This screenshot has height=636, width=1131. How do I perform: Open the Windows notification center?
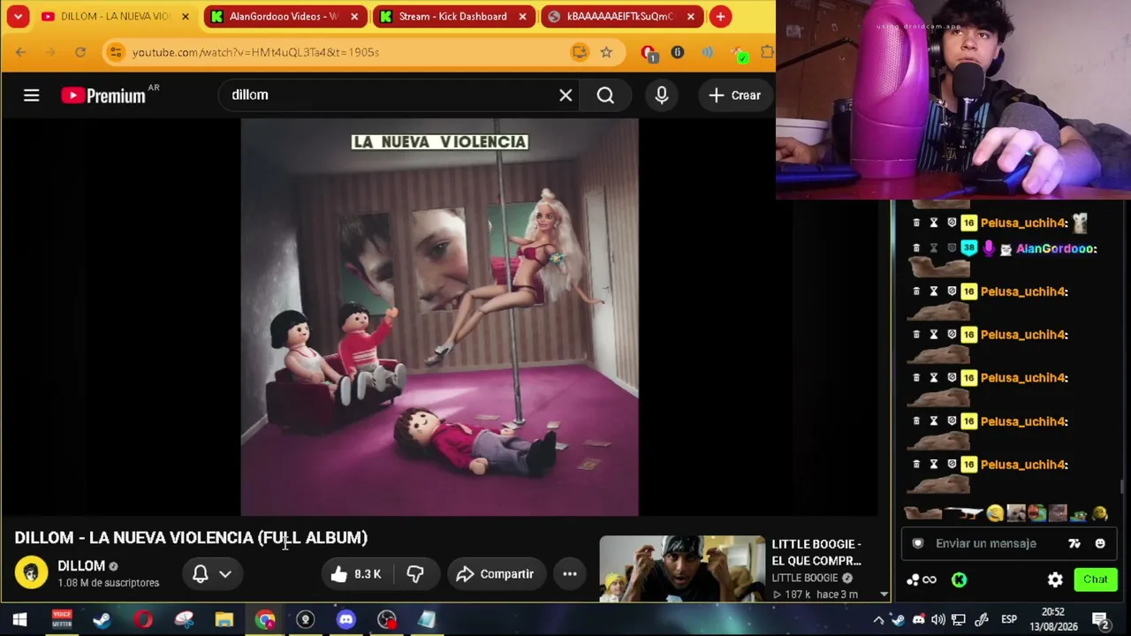(1101, 619)
